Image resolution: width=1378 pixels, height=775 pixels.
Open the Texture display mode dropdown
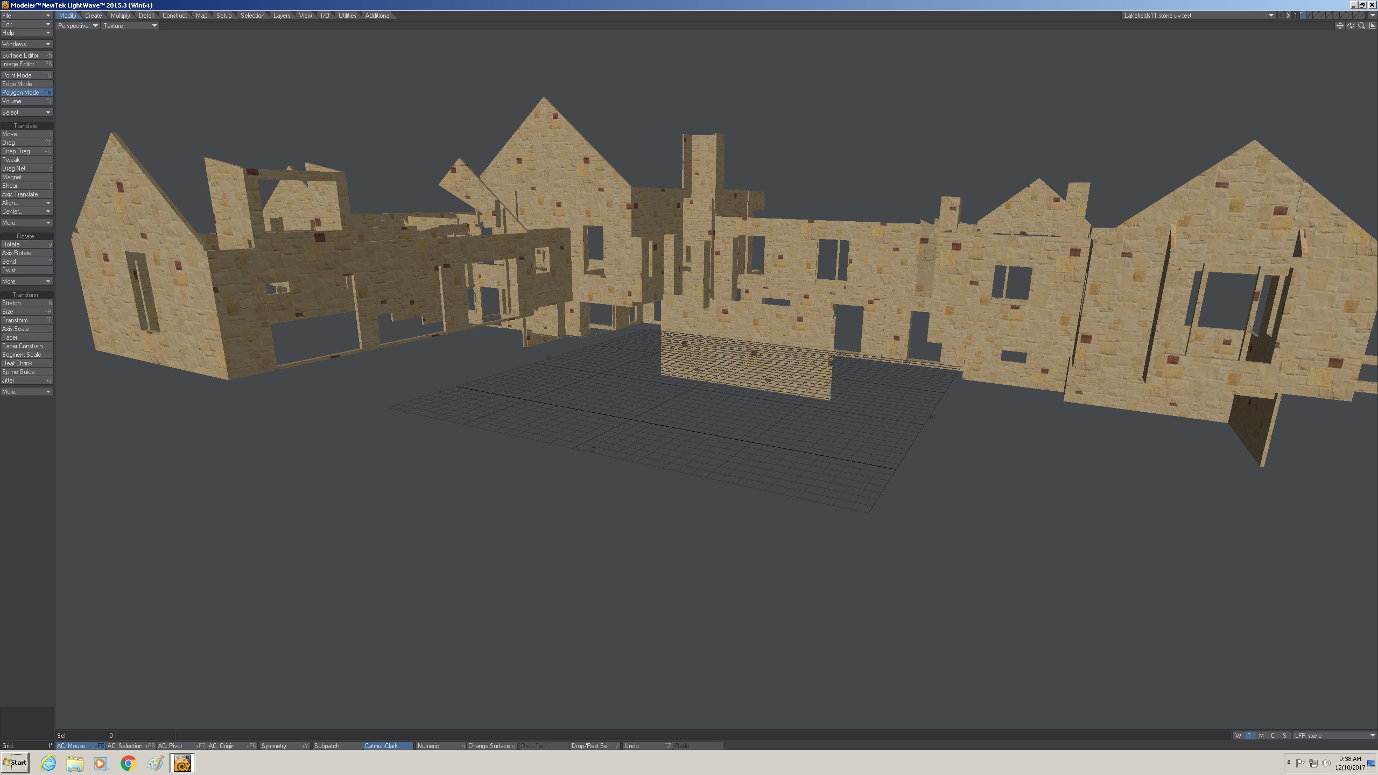pyautogui.click(x=130, y=26)
